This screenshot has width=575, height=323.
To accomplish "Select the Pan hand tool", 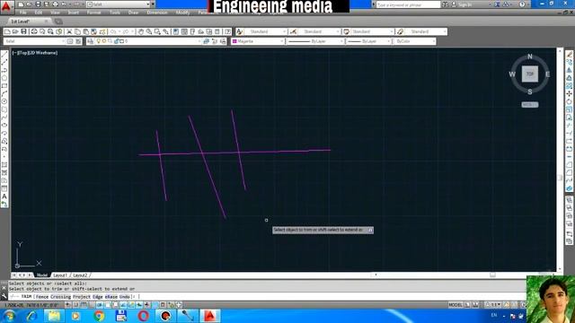I will (x=141, y=32).
